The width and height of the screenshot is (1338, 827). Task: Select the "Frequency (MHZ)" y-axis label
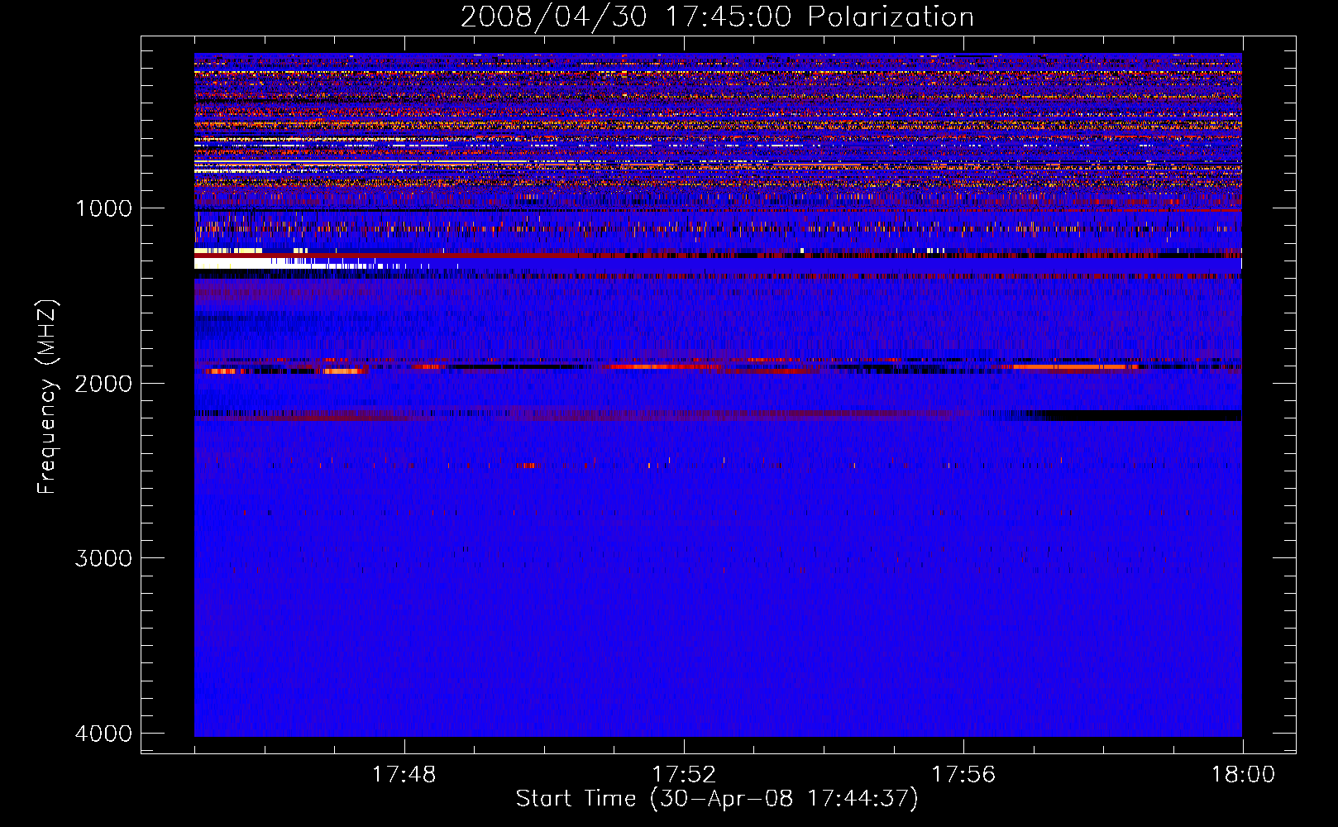(48, 397)
